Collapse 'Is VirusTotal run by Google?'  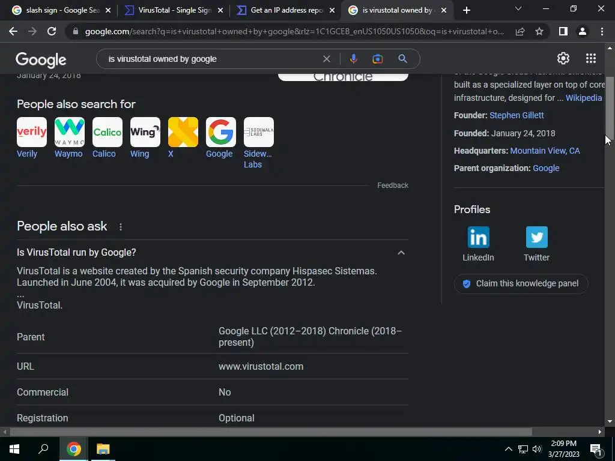(401, 253)
